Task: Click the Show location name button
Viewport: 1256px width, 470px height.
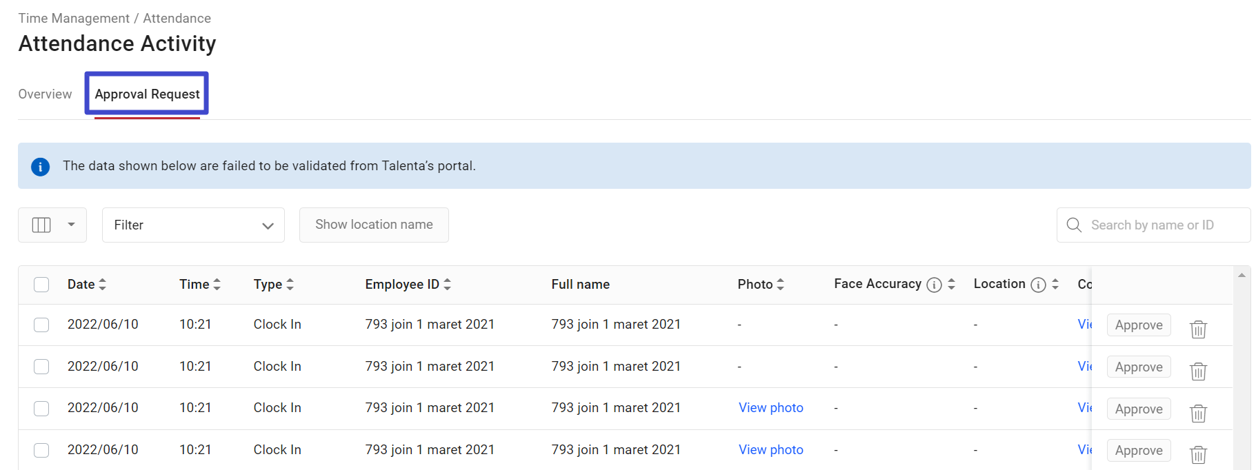Action: tap(374, 225)
